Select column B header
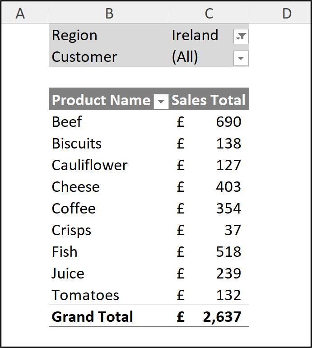This screenshot has height=348, width=312. [109, 14]
